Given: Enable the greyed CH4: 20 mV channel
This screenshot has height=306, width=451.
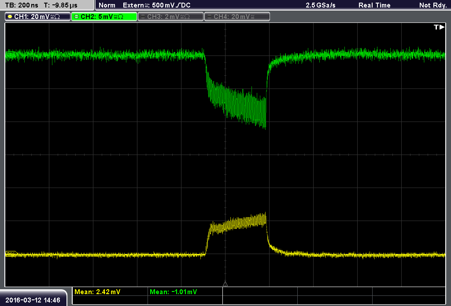Looking at the screenshot, I should (x=237, y=17).
